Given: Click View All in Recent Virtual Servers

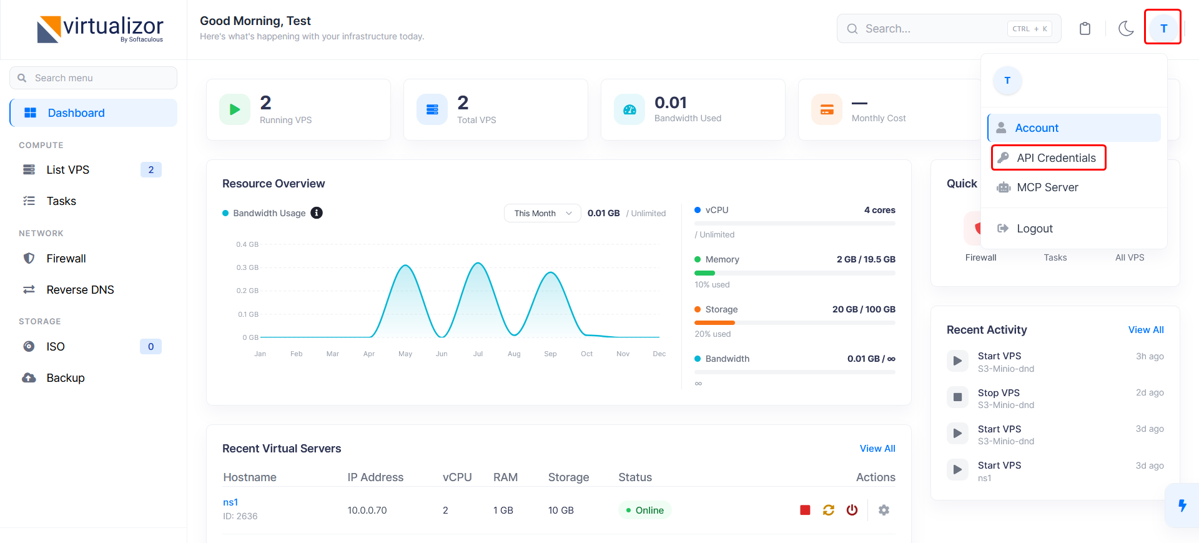Looking at the screenshot, I should coord(877,449).
